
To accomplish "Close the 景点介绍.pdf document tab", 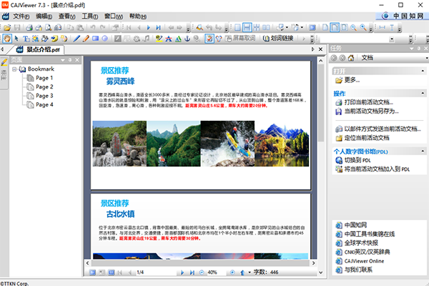I will pyautogui.click(x=320, y=49).
